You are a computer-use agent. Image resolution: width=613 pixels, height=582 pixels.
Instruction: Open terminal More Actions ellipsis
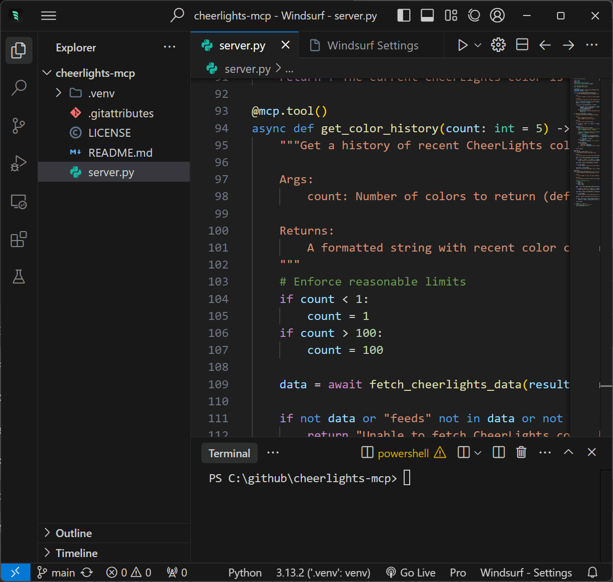click(545, 452)
